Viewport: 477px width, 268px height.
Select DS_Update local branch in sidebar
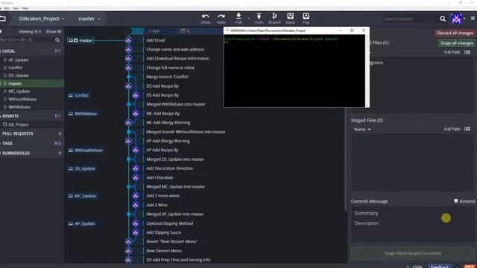(x=19, y=75)
